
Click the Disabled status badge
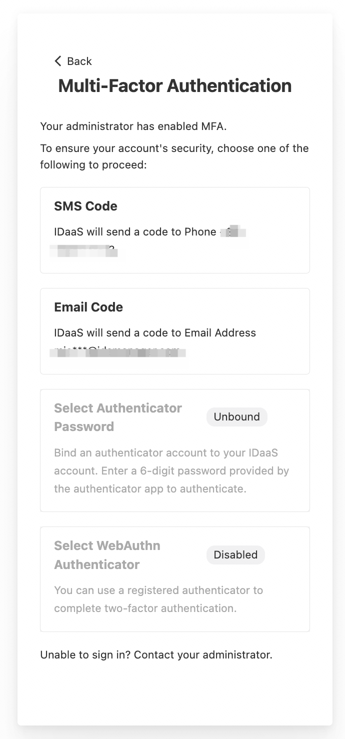pos(235,554)
